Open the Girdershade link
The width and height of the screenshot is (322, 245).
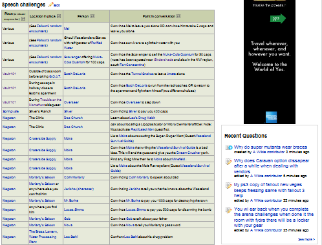[164, 59]
